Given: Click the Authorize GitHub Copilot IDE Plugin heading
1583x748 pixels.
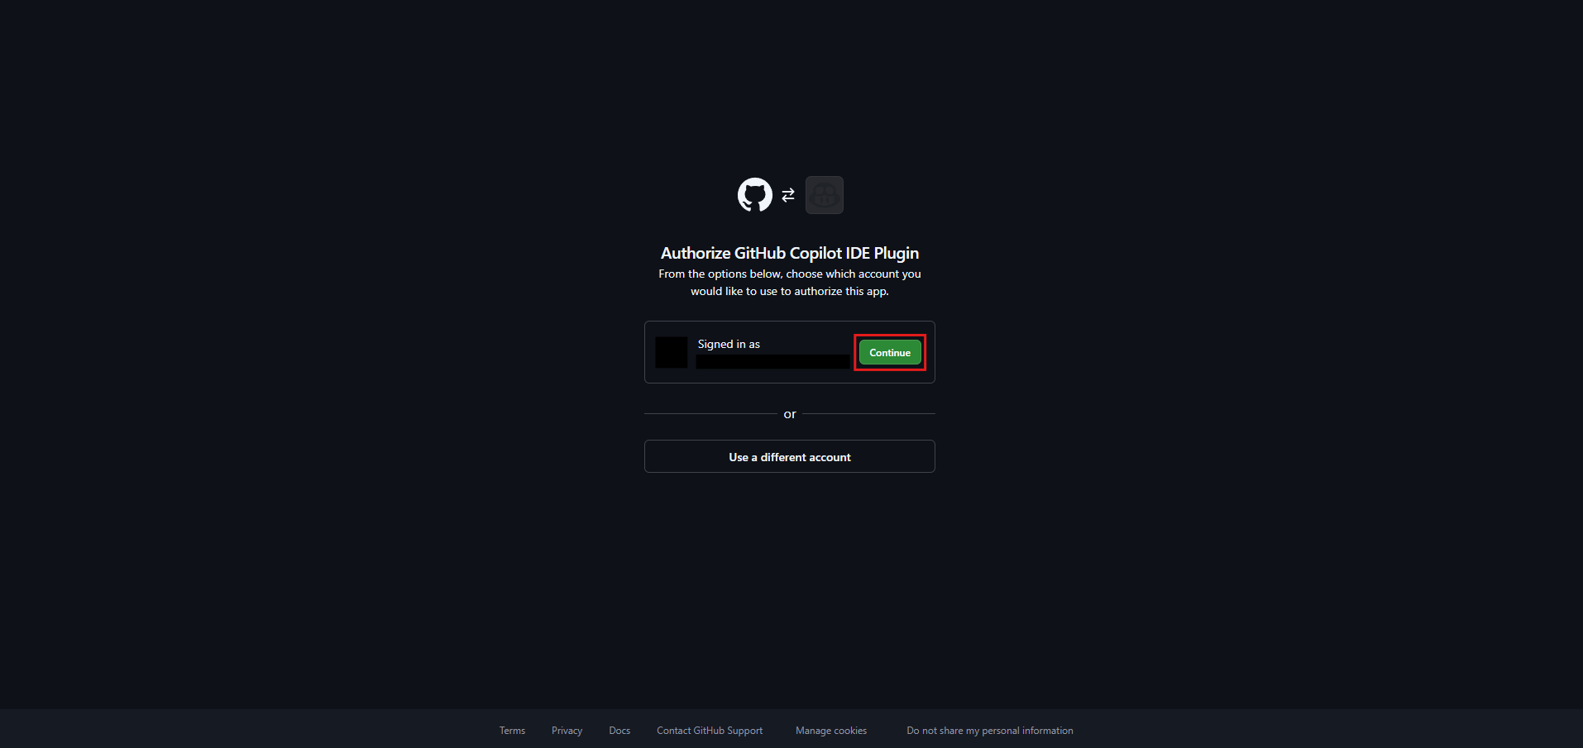Looking at the screenshot, I should tap(789, 253).
